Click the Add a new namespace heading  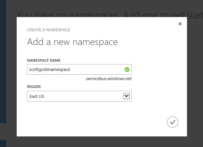(72, 42)
